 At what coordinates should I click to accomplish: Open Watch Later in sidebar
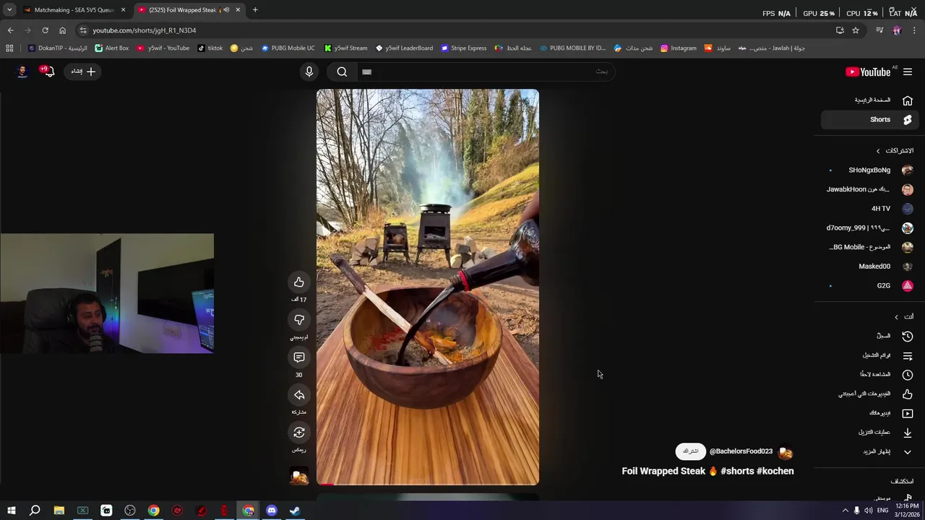870,375
